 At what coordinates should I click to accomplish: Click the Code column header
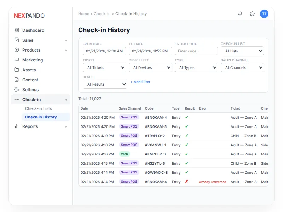[x=149, y=108]
